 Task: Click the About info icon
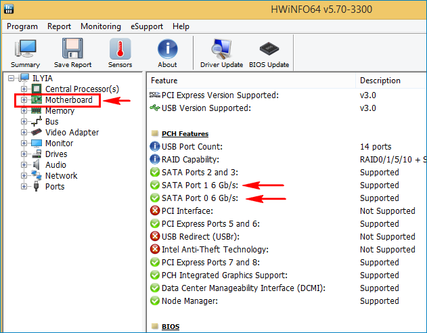(x=167, y=53)
